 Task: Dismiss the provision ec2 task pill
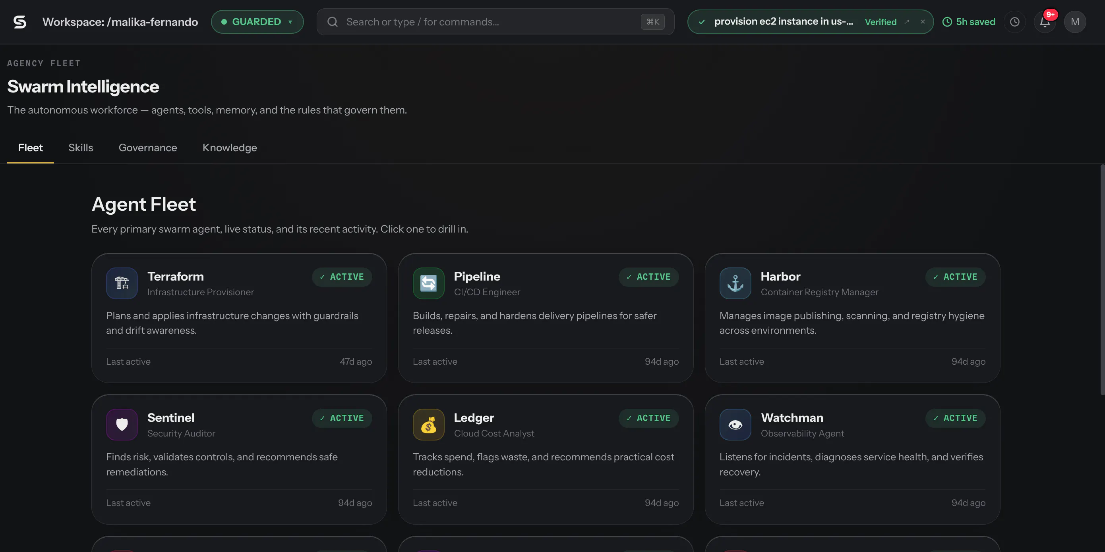tap(923, 22)
